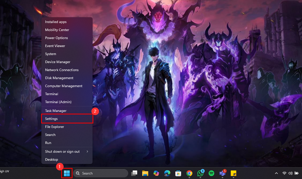
Task: Open Spotify from the taskbar
Action: (x=211, y=173)
